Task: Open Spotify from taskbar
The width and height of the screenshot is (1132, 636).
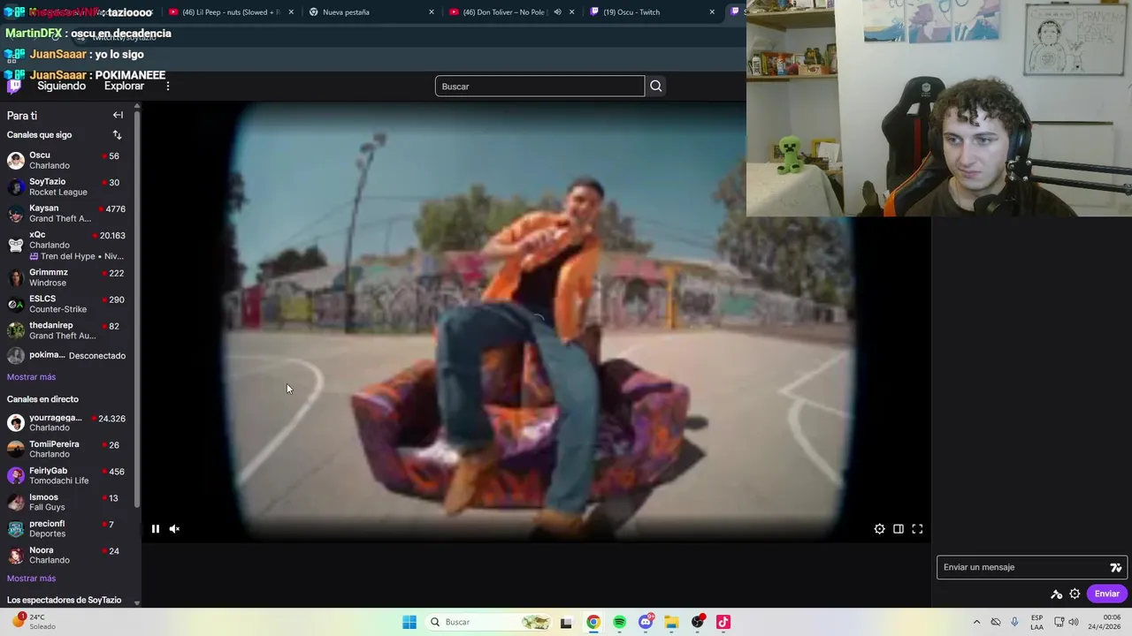Action: [x=619, y=622]
